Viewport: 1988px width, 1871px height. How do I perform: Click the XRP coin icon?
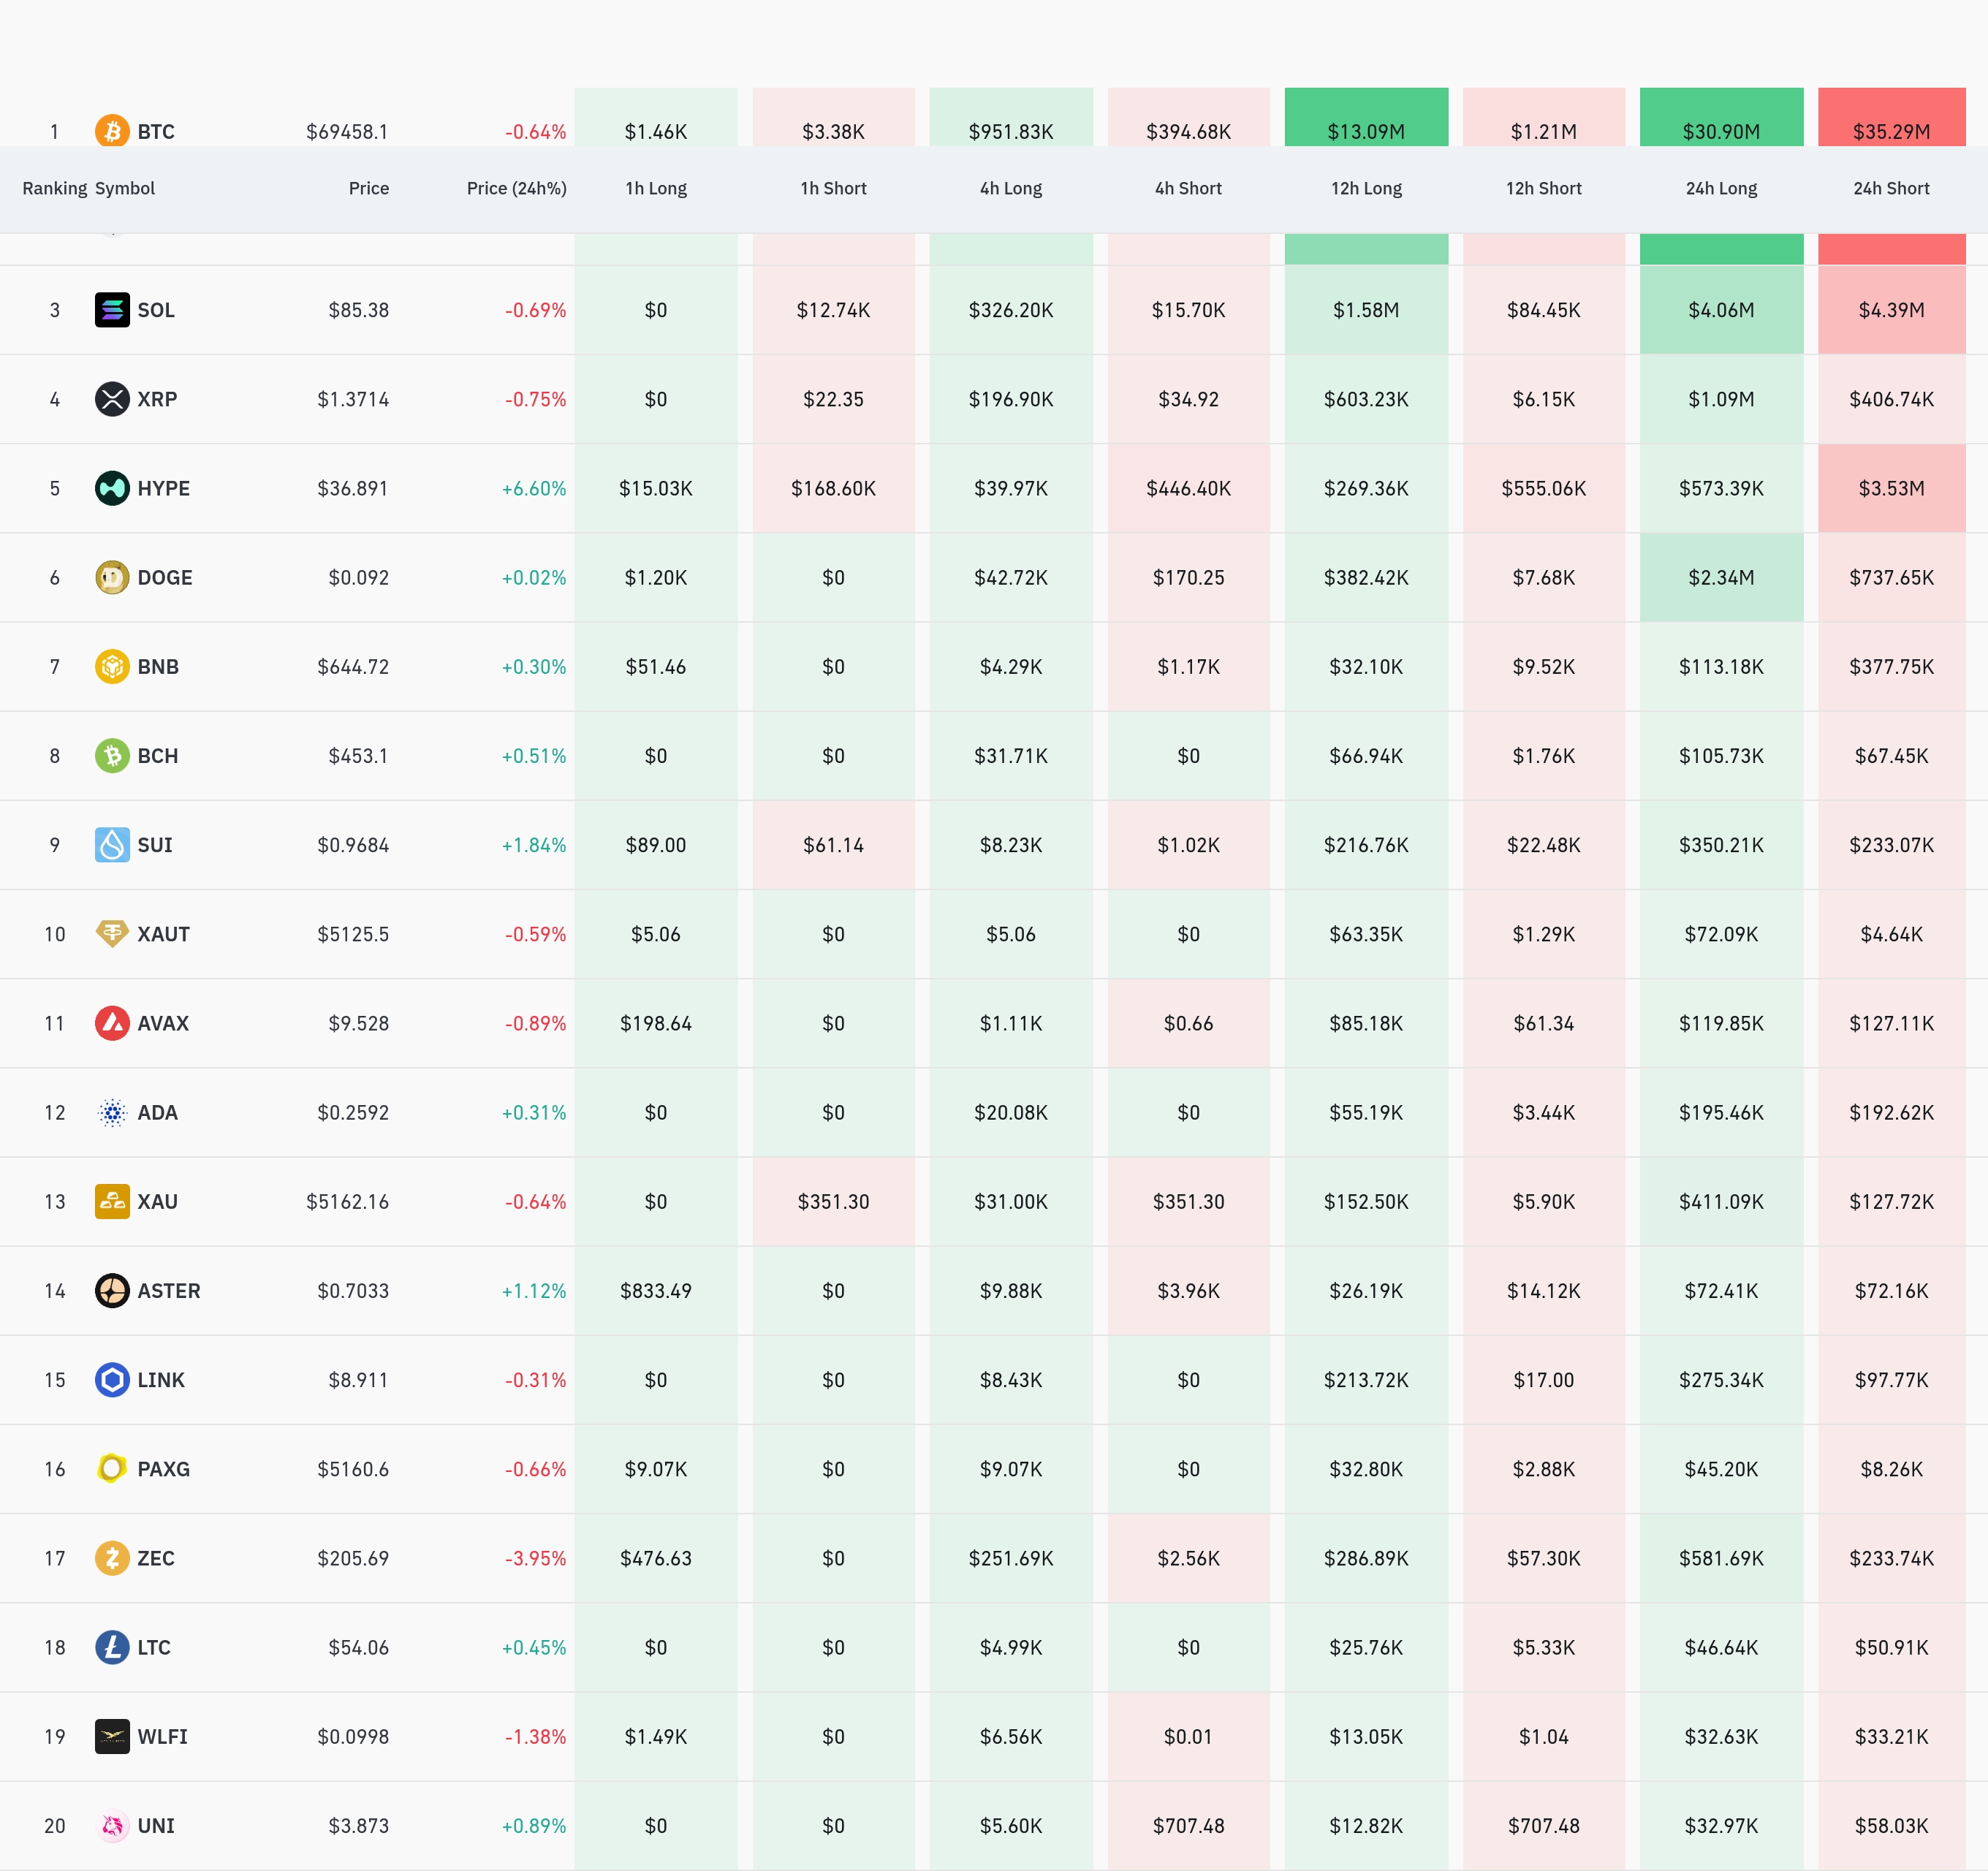coord(112,399)
